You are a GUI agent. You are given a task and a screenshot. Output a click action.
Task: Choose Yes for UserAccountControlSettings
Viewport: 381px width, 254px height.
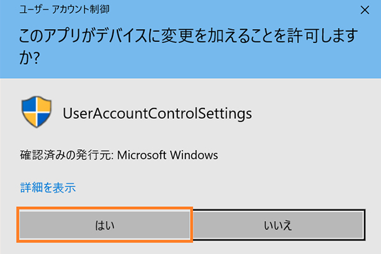tap(105, 224)
